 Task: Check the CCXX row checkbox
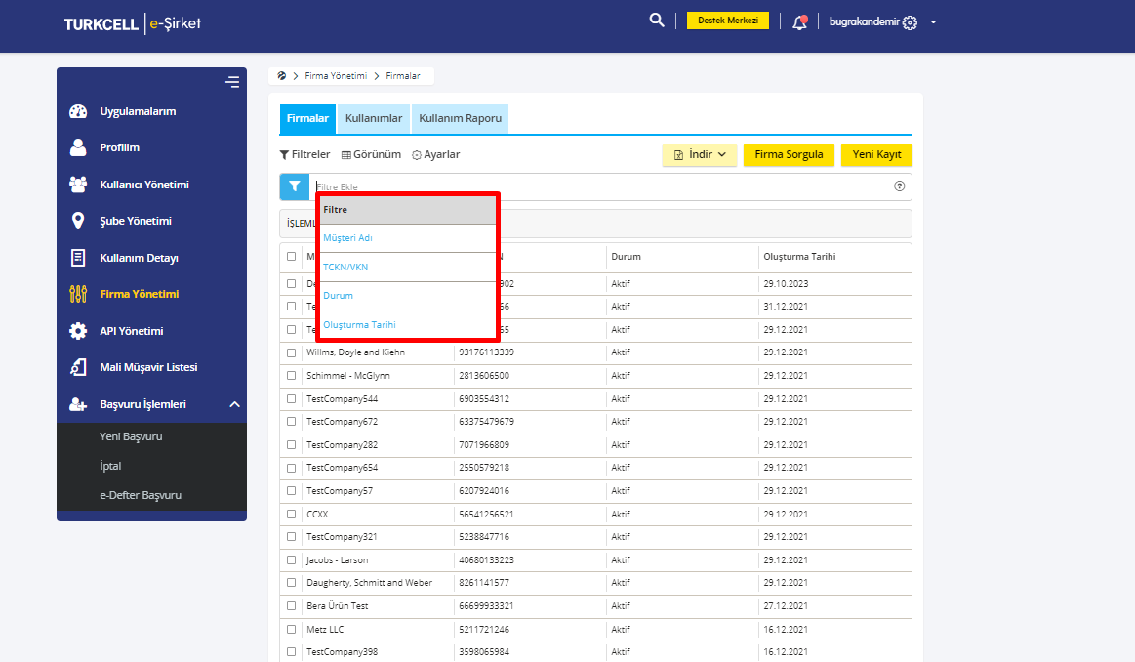291,515
